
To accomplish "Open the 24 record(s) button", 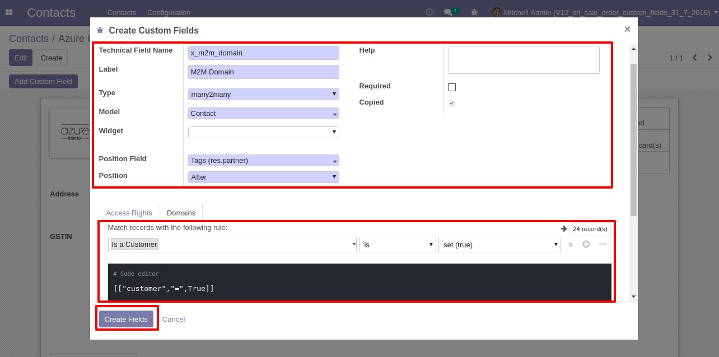I will (590, 229).
